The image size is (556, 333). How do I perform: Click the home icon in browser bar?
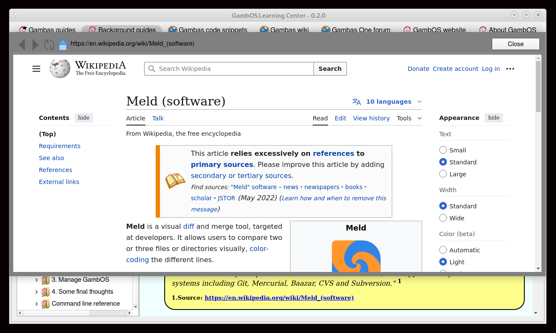point(63,44)
